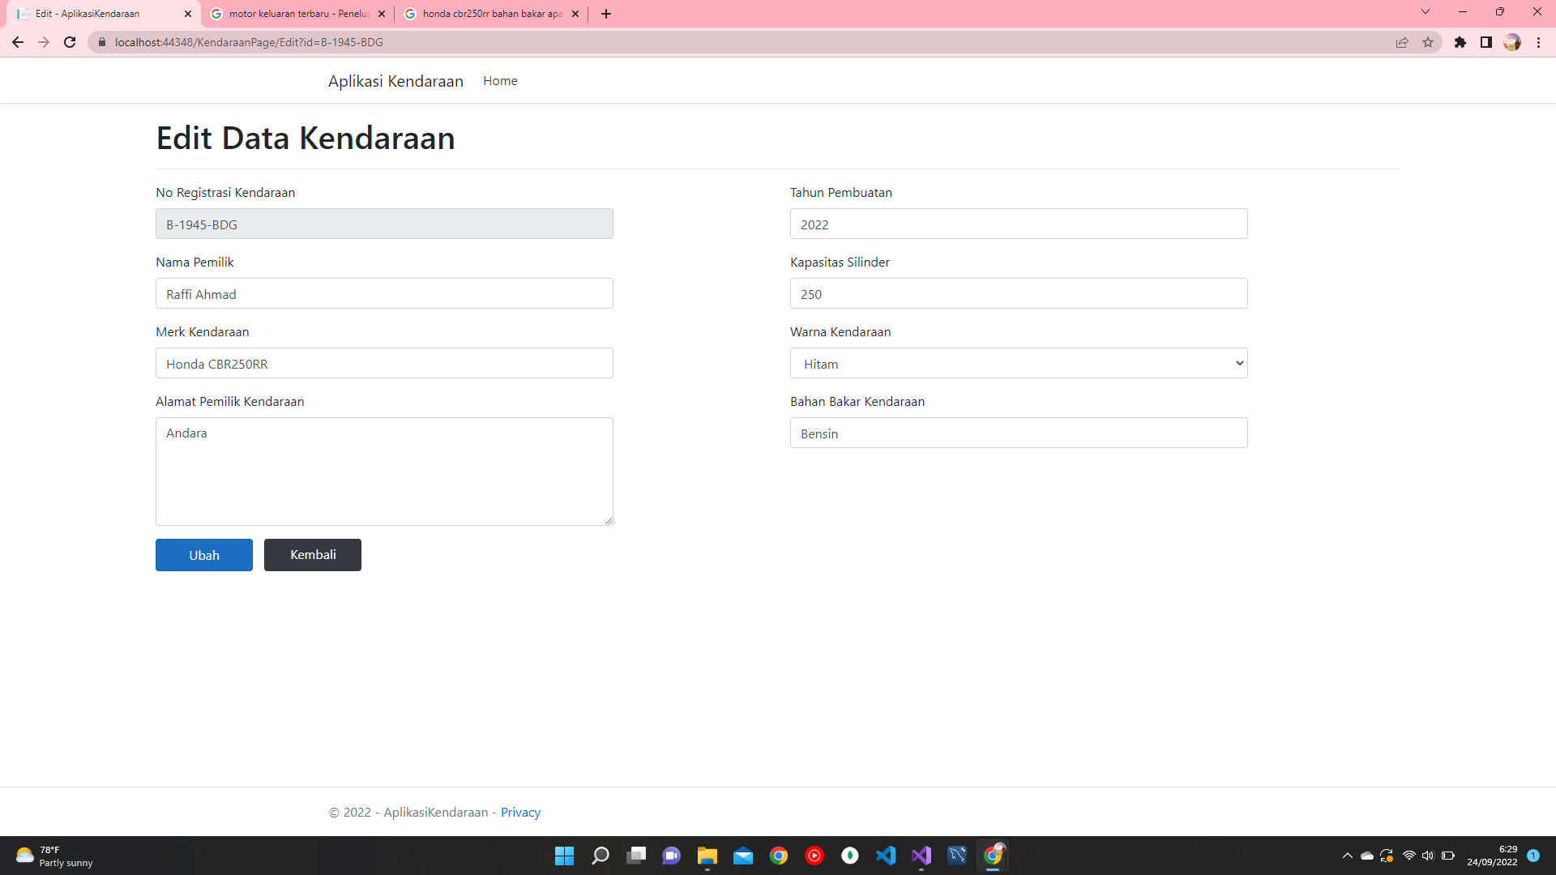Open the Mail app from the taskbar

point(744,856)
